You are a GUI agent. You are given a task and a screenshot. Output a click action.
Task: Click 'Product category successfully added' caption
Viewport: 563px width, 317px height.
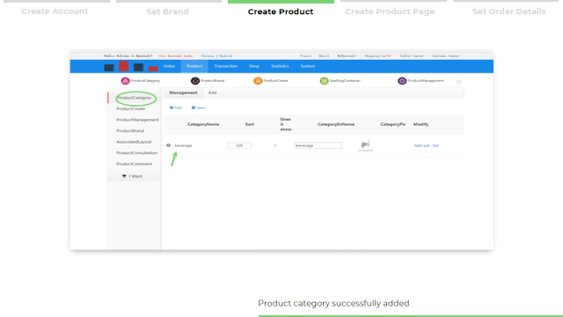pos(333,303)
